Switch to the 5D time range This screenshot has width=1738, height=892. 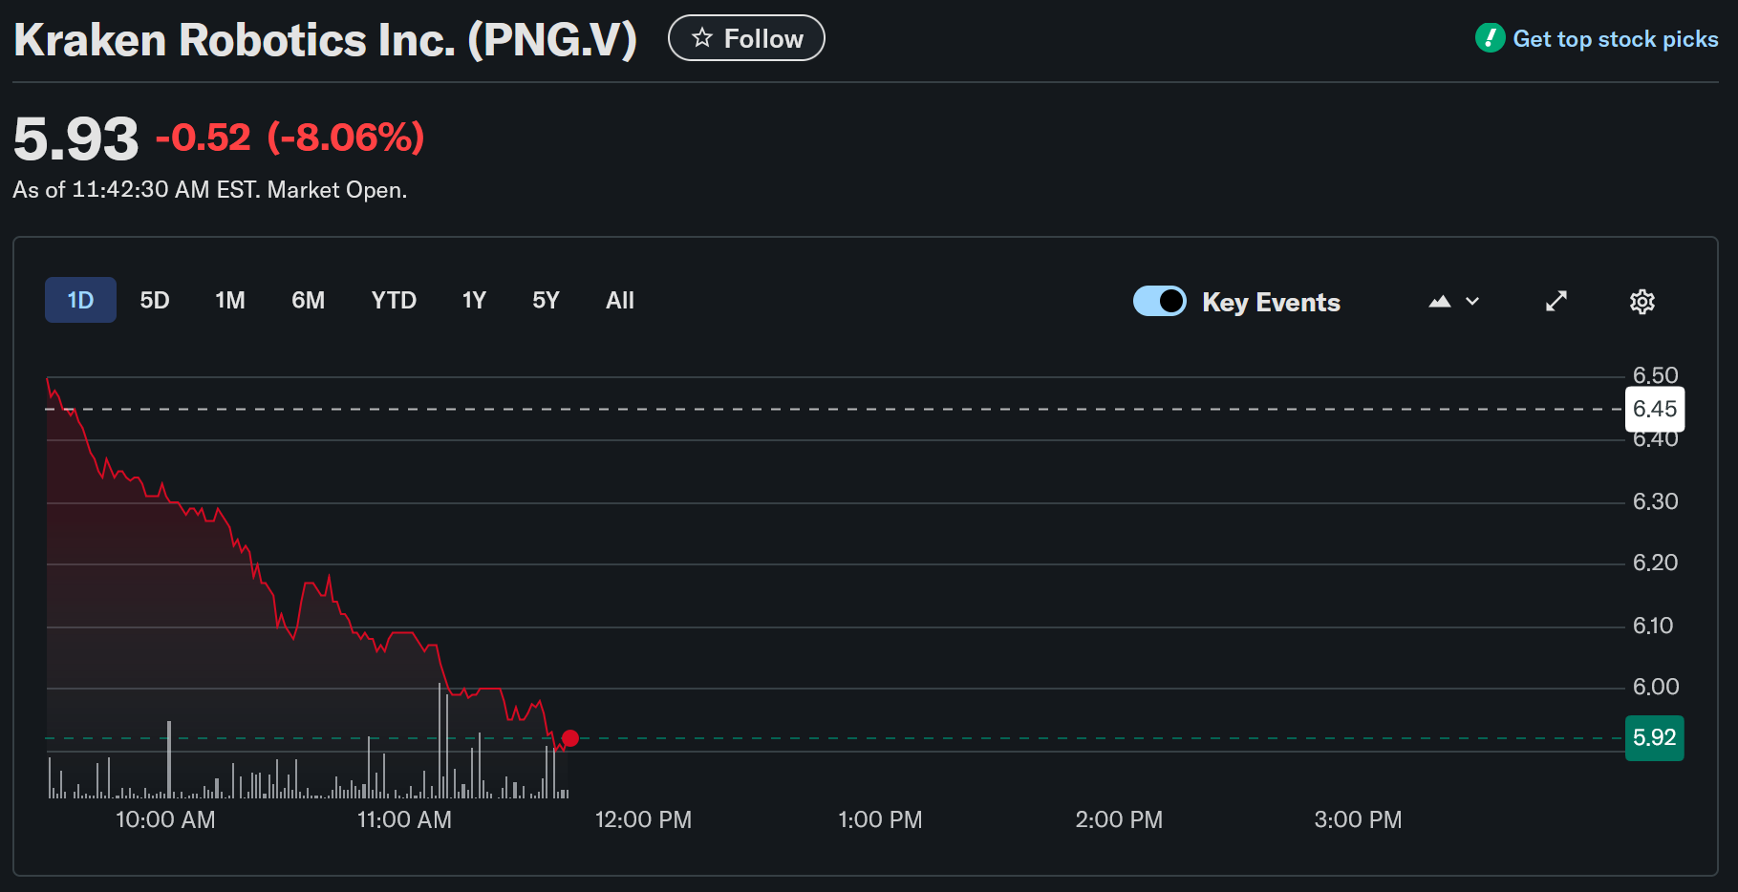point(155,300)
